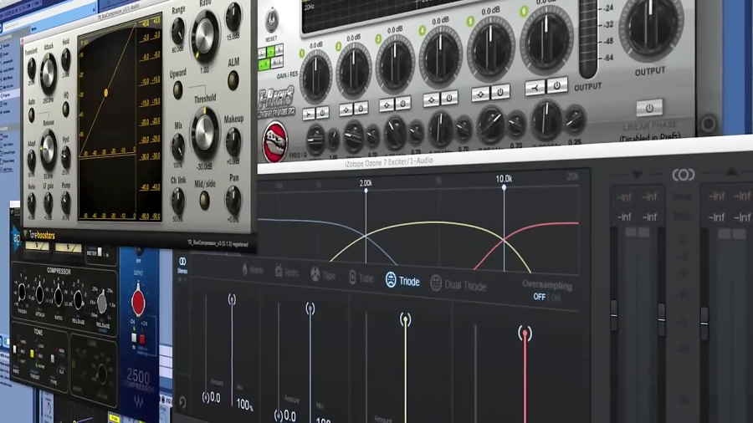Screen dimensions: 753x423
Task: Click the undo history icon in Ozone Exciter
Action: pyautogui.click(x=182, y=402)
